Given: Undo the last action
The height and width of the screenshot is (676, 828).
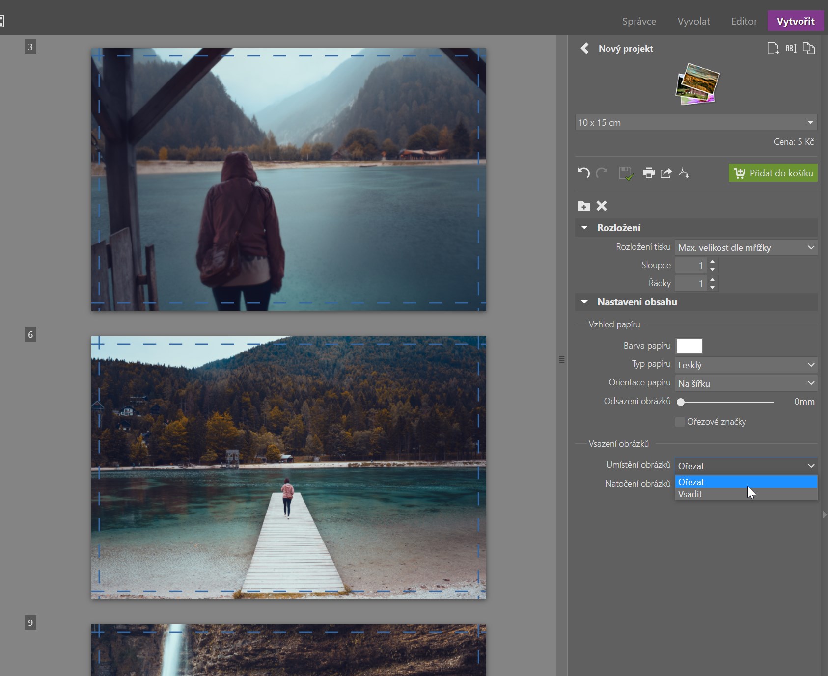Looking at the screenshot, I should pos(583,173).
